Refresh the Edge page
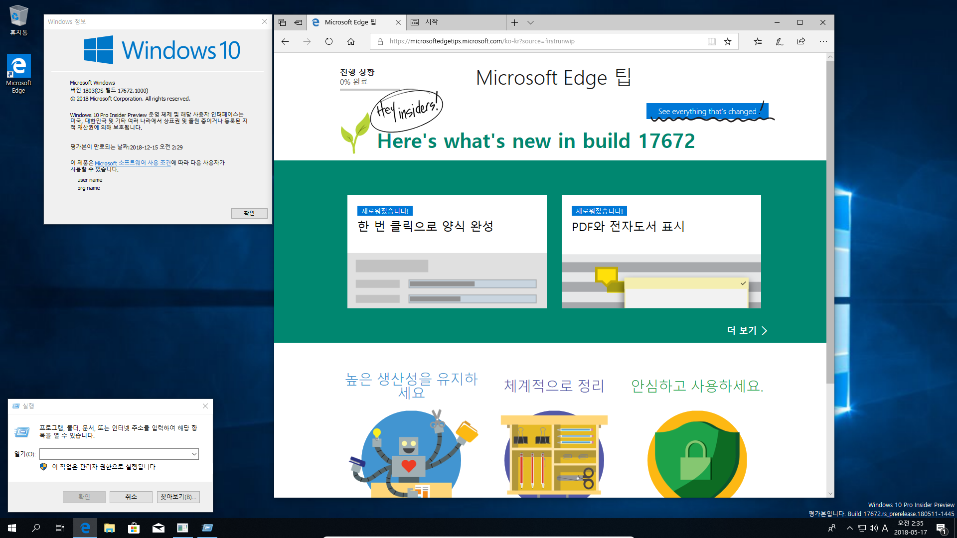This screenshot has height=538, width=957. (329, 41)
